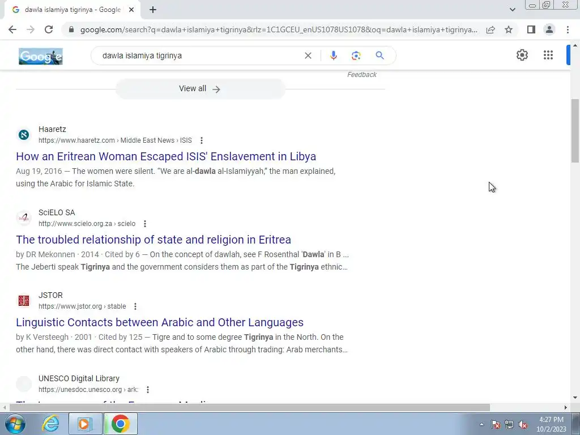Click the network status tray icon

[x=509, y=425]
